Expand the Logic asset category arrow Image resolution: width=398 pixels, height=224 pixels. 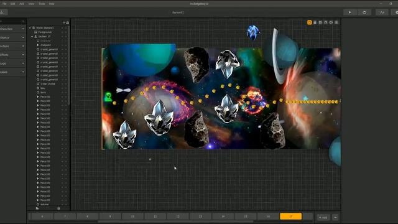click(x=23, y=63)
